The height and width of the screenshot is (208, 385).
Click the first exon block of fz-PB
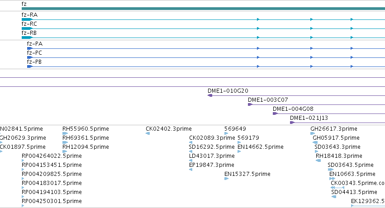tap(30, 66)
